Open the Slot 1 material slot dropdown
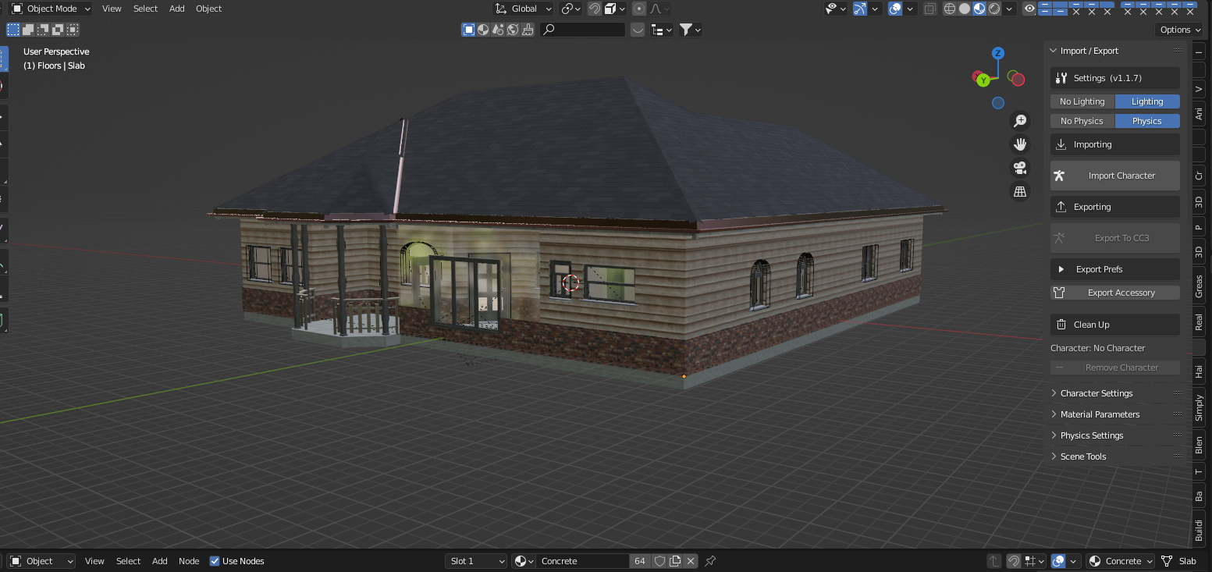Viewport: 1212px width, 572px height. pos(476,561)
